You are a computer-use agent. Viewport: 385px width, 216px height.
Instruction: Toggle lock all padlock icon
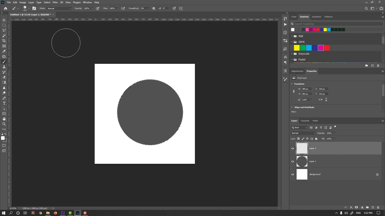(x=316, y=139)
